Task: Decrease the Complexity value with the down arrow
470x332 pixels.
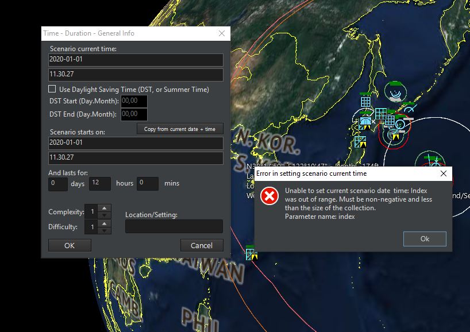Action: (105, 215)
